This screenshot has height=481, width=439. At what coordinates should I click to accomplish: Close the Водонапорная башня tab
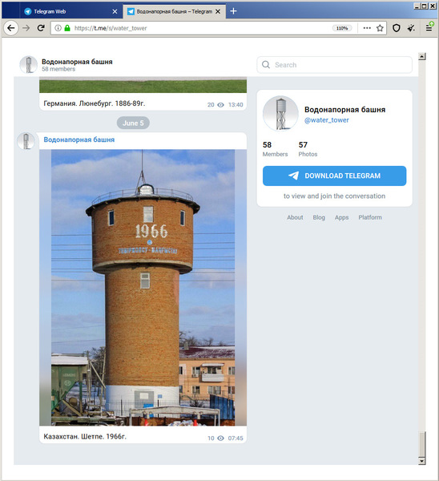[x=218, y=11]
